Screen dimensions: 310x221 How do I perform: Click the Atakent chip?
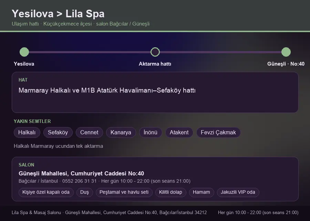coord(179,132)
